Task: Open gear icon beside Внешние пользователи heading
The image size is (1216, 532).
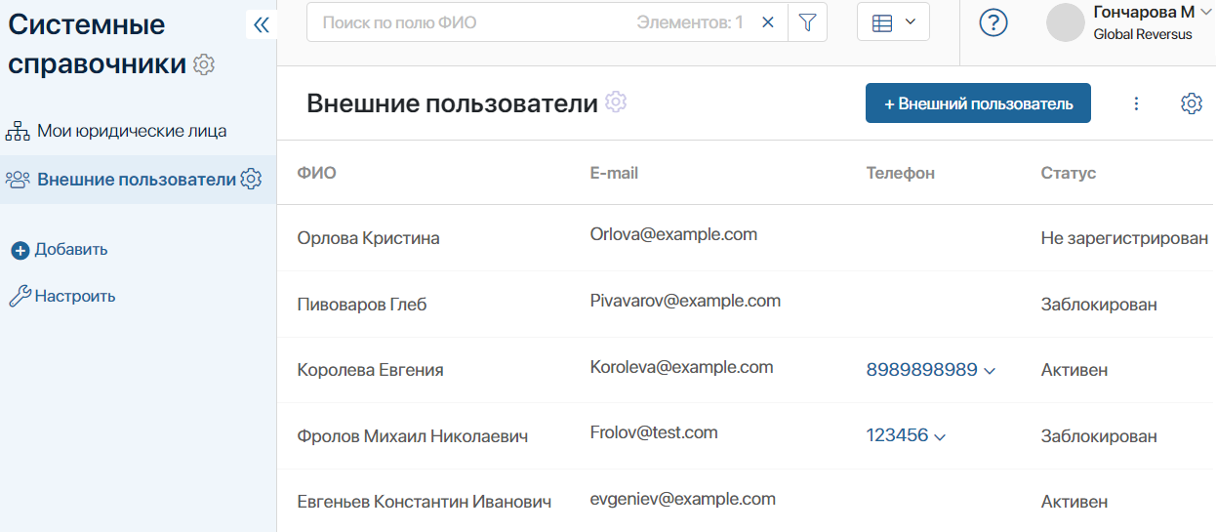Action: point(616,102)
